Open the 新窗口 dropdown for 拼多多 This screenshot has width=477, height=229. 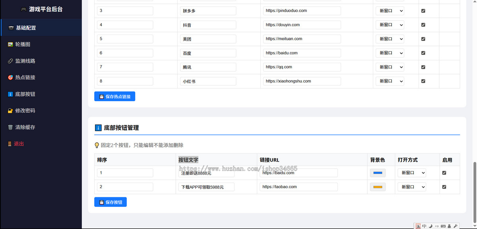[390, 11]
